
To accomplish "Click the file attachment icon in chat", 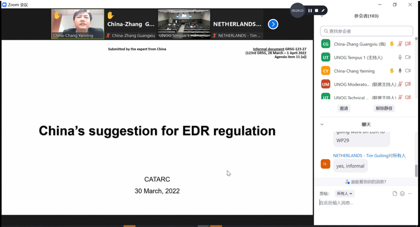I will 395,193.
